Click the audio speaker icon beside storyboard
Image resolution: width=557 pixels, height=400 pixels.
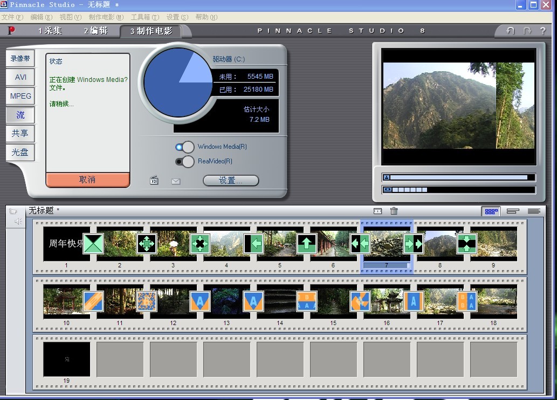(18, 222)
